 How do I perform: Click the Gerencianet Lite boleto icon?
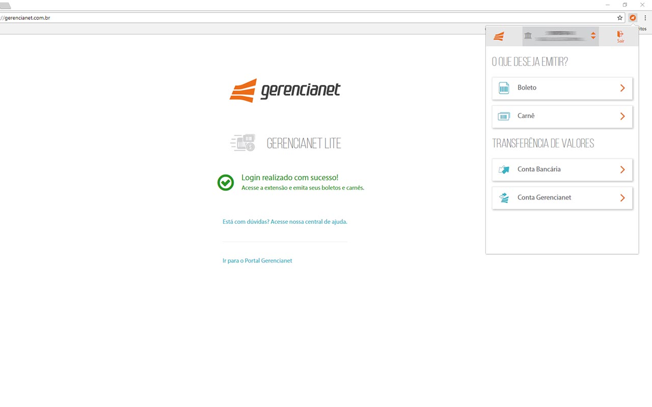coord(242,143)
